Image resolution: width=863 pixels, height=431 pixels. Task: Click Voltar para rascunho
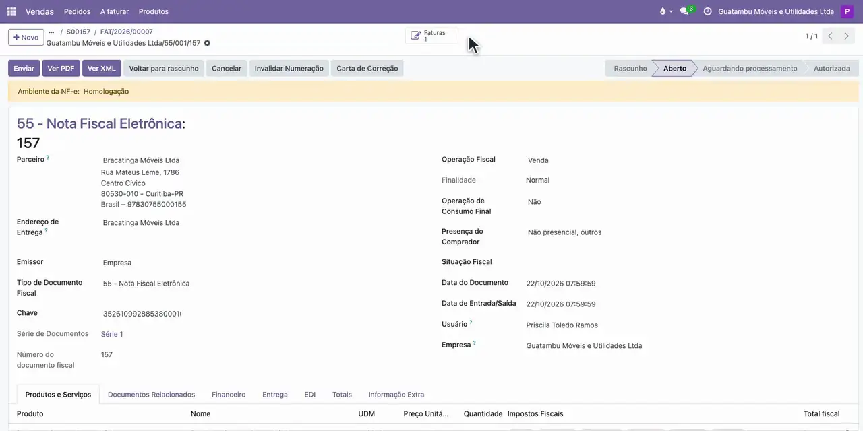click(x=164, y=68)
